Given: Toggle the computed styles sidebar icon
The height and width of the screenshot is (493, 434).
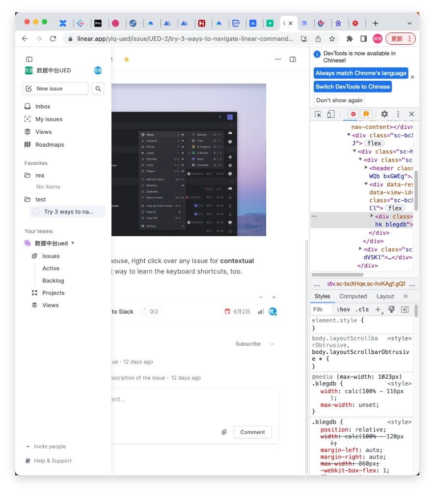Looking at the screenshot, I should [x=405, y=309].
